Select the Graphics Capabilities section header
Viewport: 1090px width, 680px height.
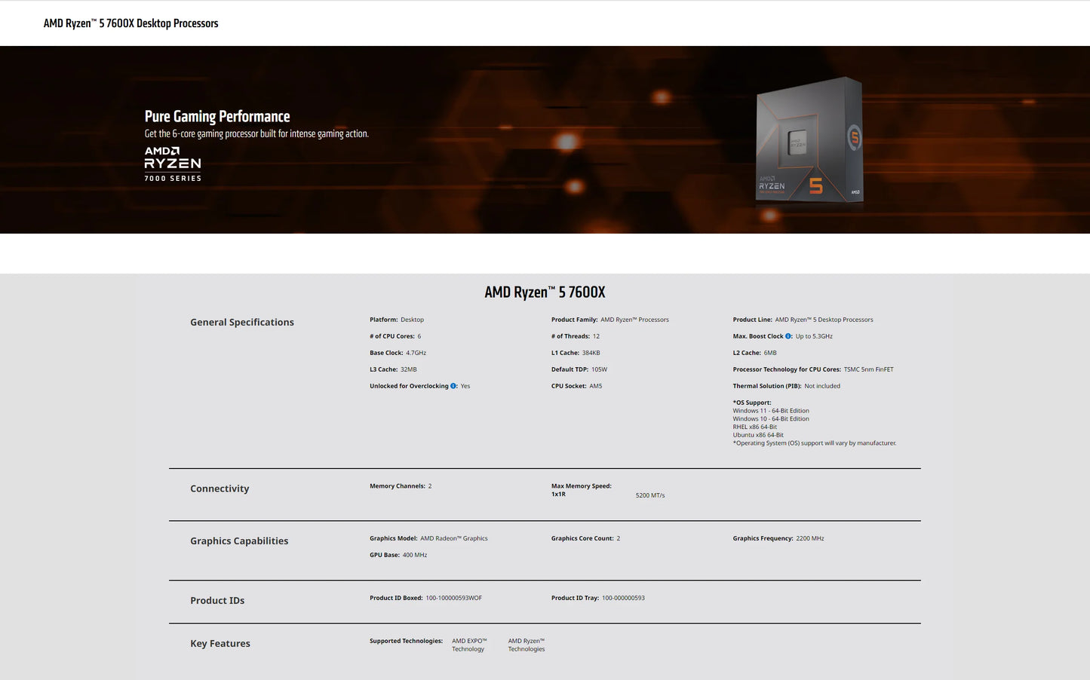239,541
